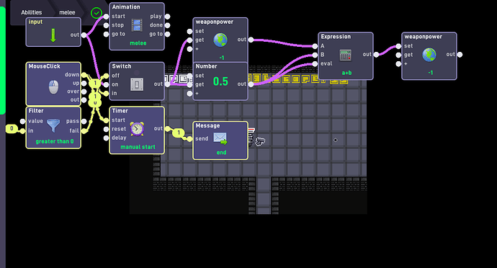This screenshot has width=497, height=268.
Task: Click the 'end' message label on Message node
Action: 221,153
